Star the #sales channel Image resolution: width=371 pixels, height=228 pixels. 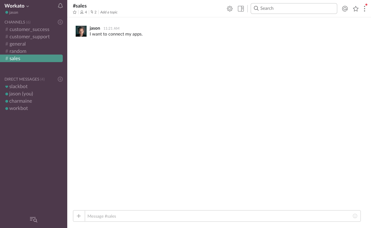[75, 12]
